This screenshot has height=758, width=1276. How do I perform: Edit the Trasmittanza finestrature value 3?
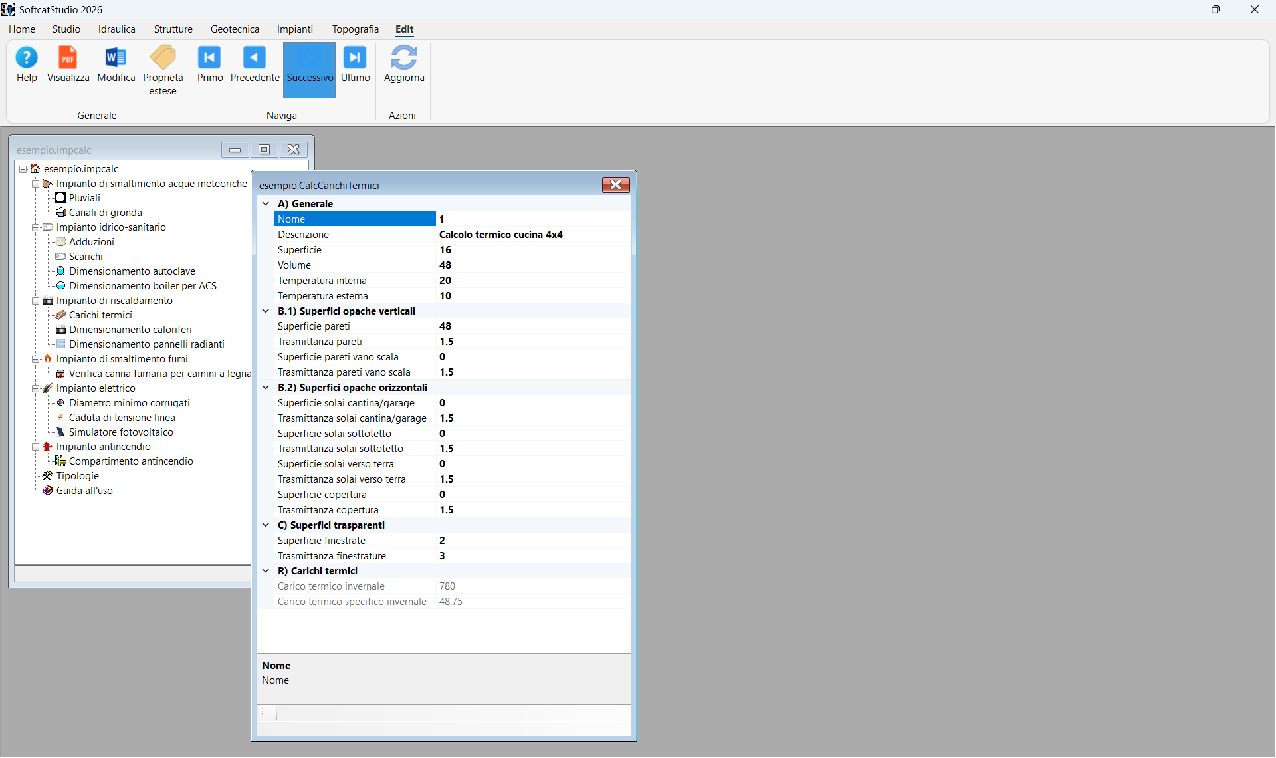pos(533,556)
